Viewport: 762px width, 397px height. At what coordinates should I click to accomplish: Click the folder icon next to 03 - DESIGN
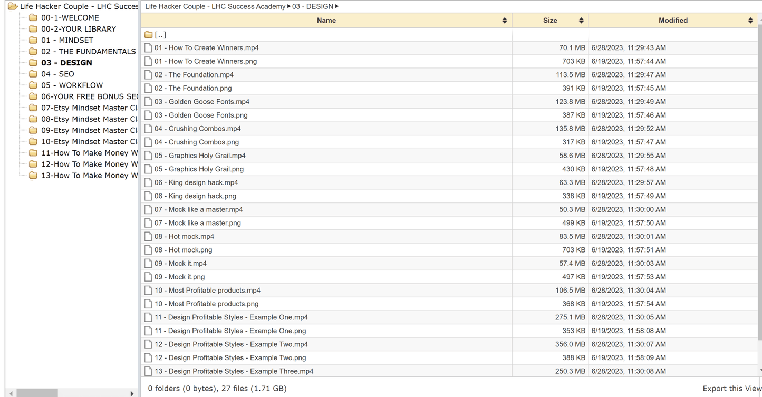[x=33, y=63]
